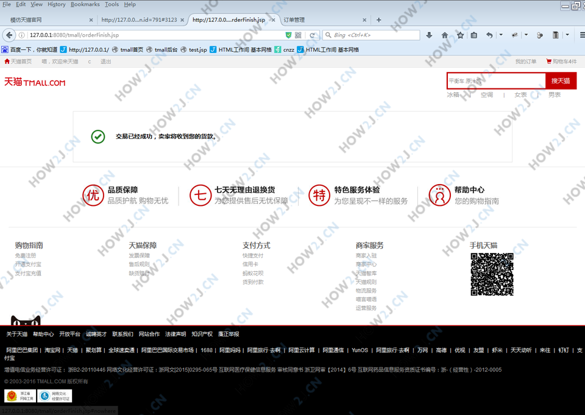This screenshot has height=415, width=585.
Task: Click the QR code icon in address bar
Action: click(298, 35)
